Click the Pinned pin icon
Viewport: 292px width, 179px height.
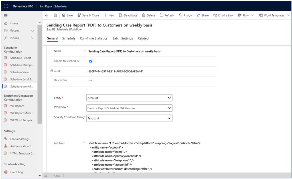pos(6,38)
